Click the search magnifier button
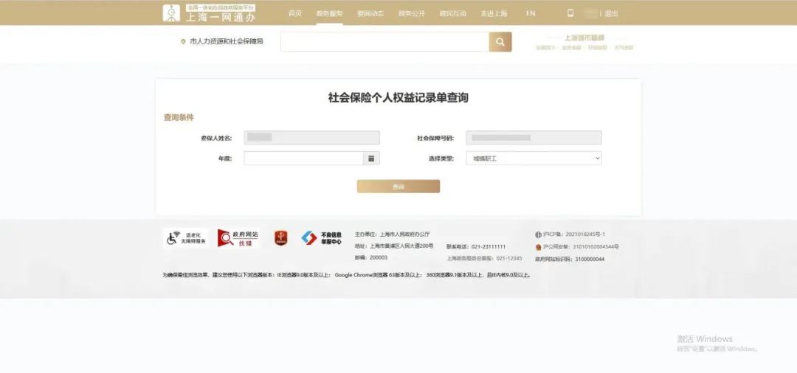 point(500,41)
